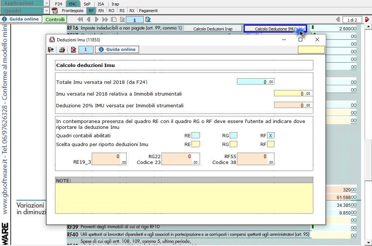Click the RE19_3 amount field
Viewport: 372px width, 246px height.
109,159
